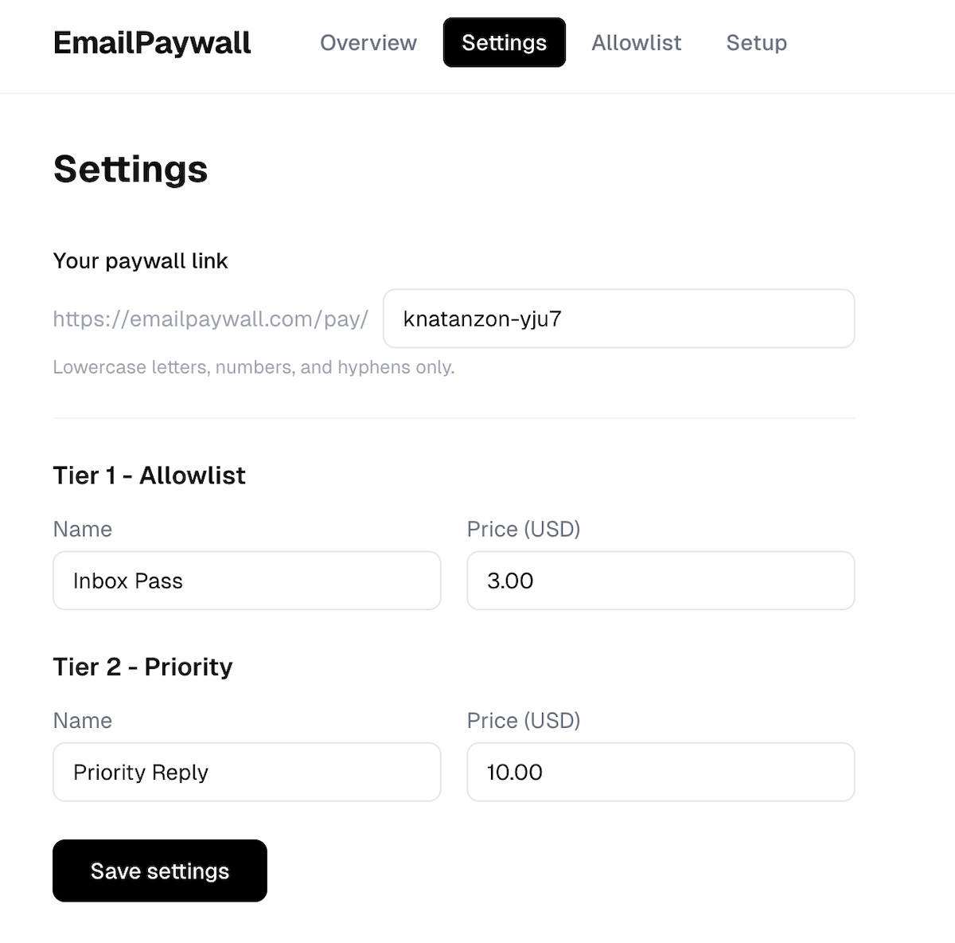Switch to the Overview tab
955x943 pixels.
tap(368, 43)
